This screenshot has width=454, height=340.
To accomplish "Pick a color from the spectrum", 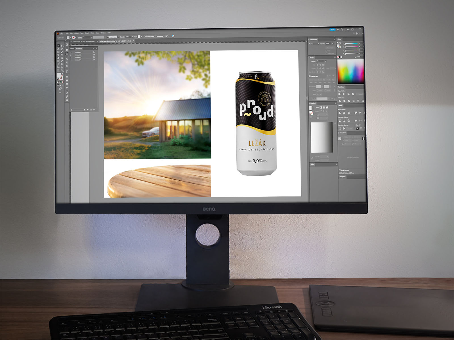I will [351, 71].
